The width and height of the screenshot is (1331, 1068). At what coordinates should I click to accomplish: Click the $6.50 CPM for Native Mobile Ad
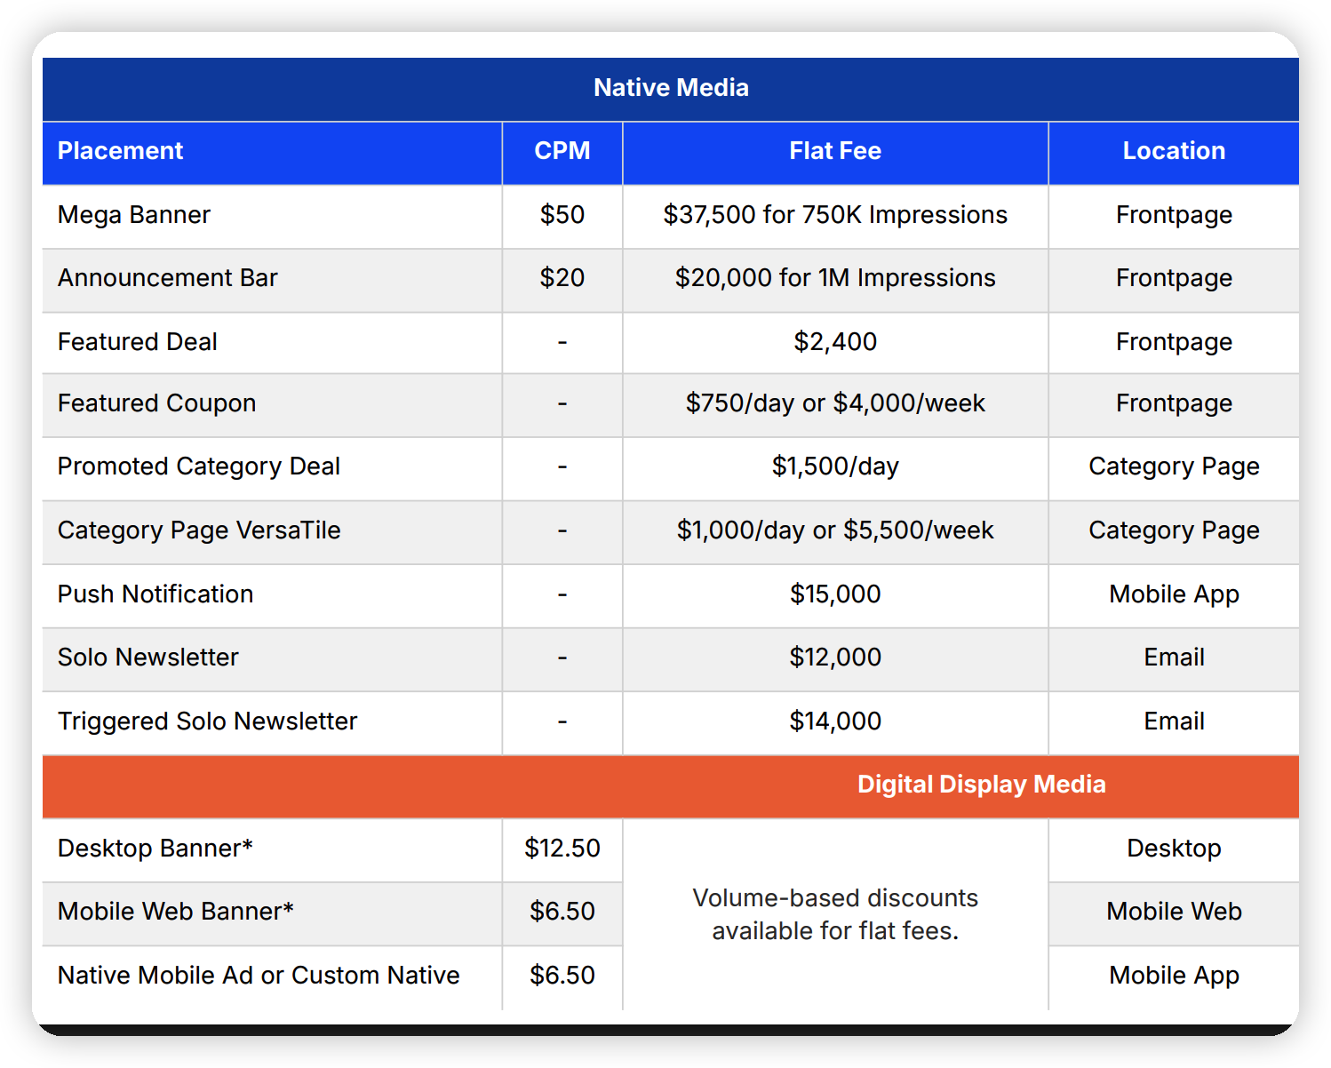pyautogui.click(x=562, y=976)
